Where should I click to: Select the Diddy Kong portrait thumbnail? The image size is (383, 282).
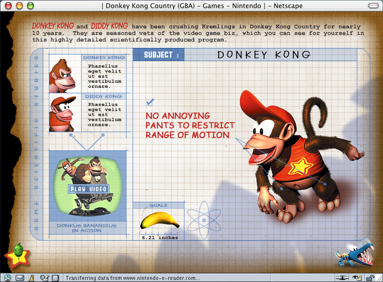click(x=65, y=112)
